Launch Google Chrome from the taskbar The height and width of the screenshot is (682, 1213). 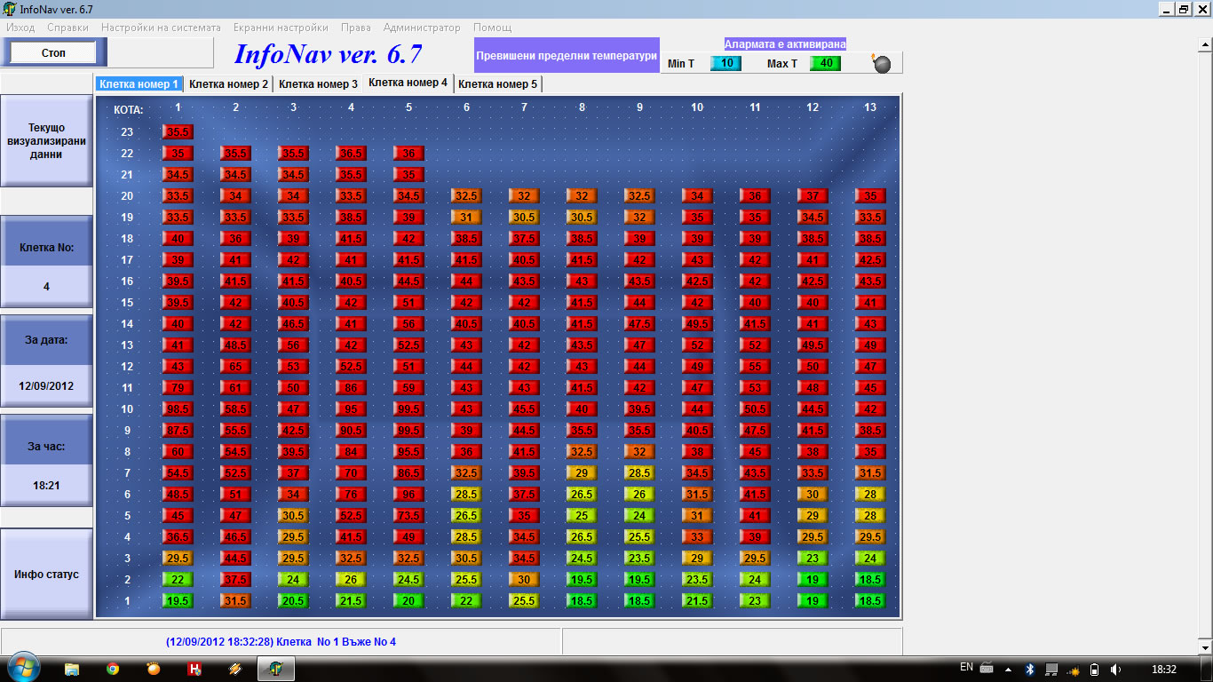click(113, 669)
